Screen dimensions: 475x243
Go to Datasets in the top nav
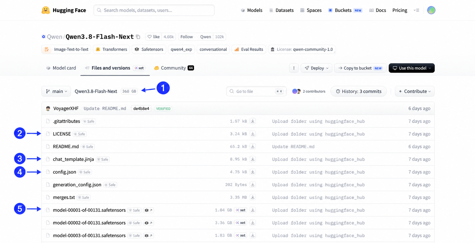281,10
